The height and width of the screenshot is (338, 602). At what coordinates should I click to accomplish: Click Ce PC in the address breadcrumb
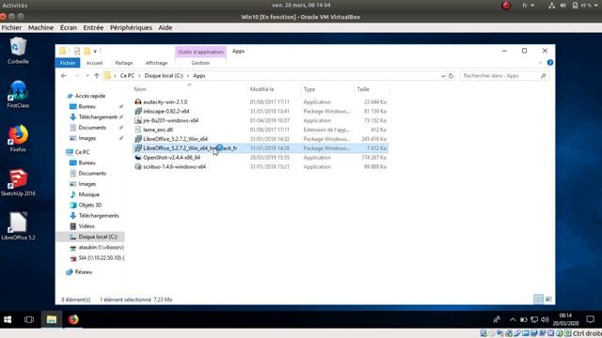[x=127, y=76]
